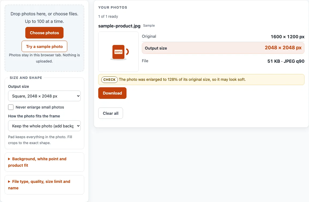Click the enlarged to 128% warning message
This screenshot has width=309, height=202.
tap(182, 79)
